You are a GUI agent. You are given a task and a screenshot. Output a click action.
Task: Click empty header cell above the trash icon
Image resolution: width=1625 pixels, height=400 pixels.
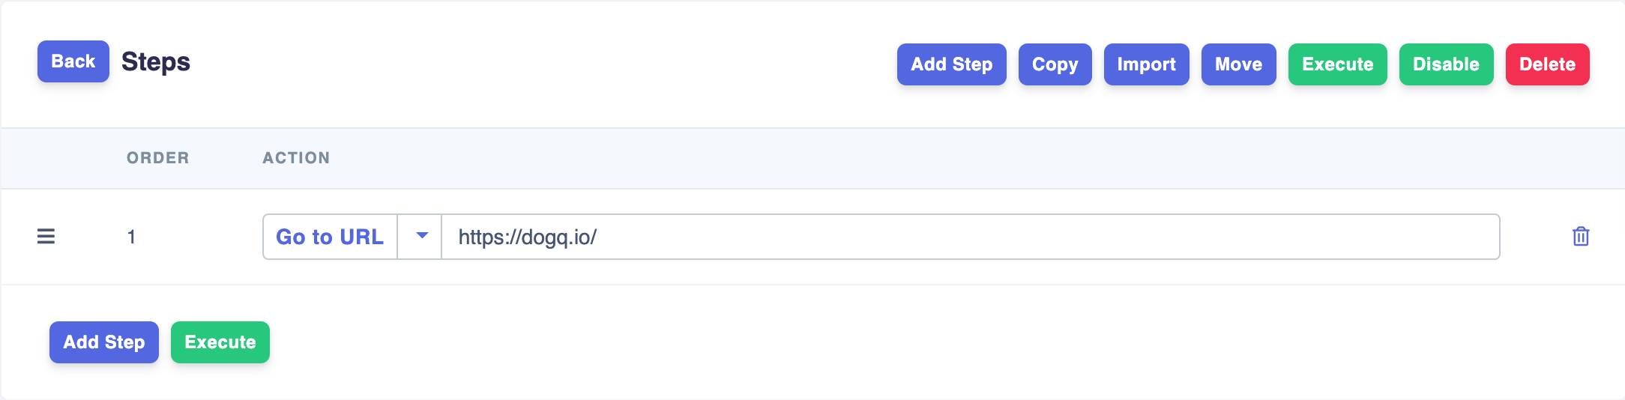(1581, 158)
